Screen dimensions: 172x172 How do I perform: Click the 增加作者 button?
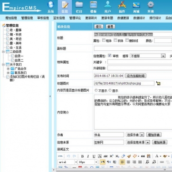point(154,135)
